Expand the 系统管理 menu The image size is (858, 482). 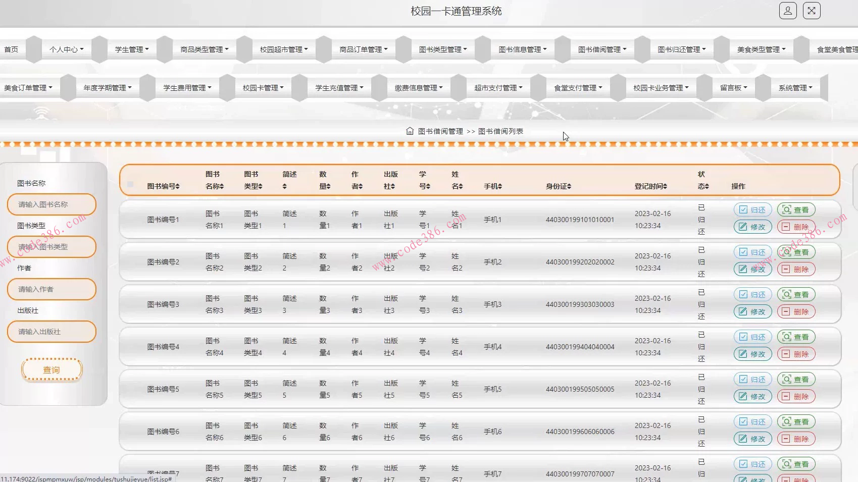click(795, 88)
